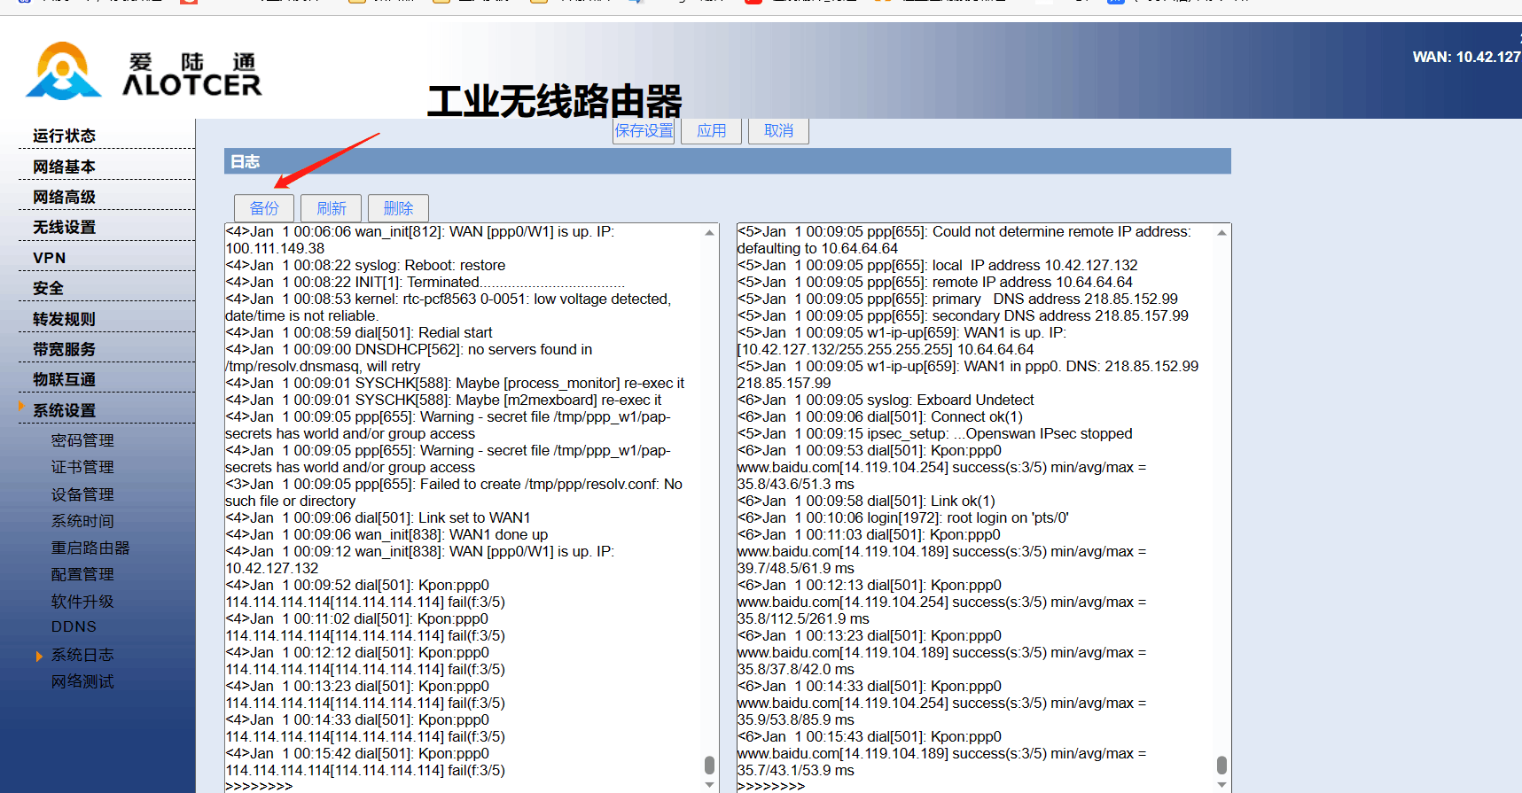Click the orange arrow beside 系统设置
The width and height of the screenshot is (1522, 793).
point(21,406)
